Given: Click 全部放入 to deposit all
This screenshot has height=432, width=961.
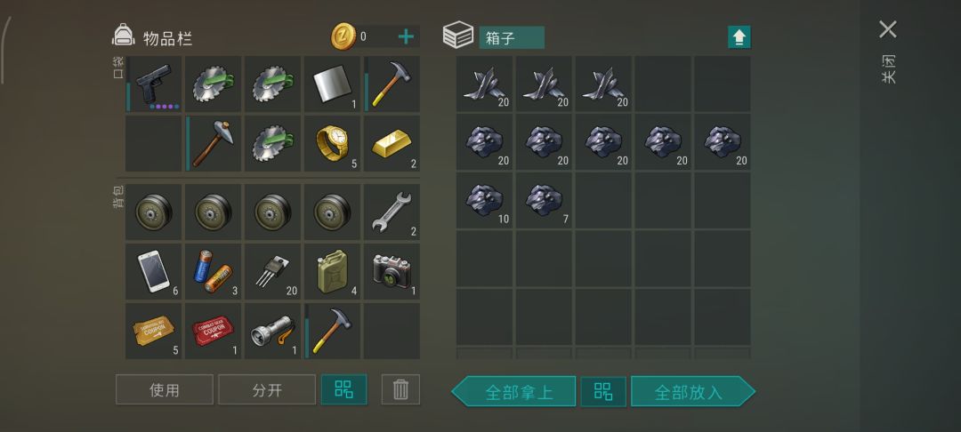Looking at the screenshot, I should [x=693, y=392].
